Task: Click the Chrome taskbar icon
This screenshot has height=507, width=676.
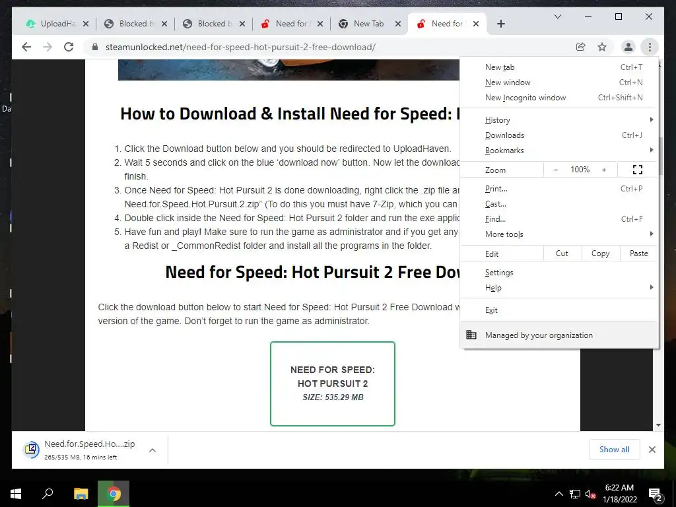Action: [x=114, y=494]
